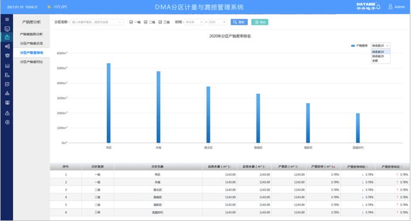Click the notification bell icon
411x221 pixels.
378,7
